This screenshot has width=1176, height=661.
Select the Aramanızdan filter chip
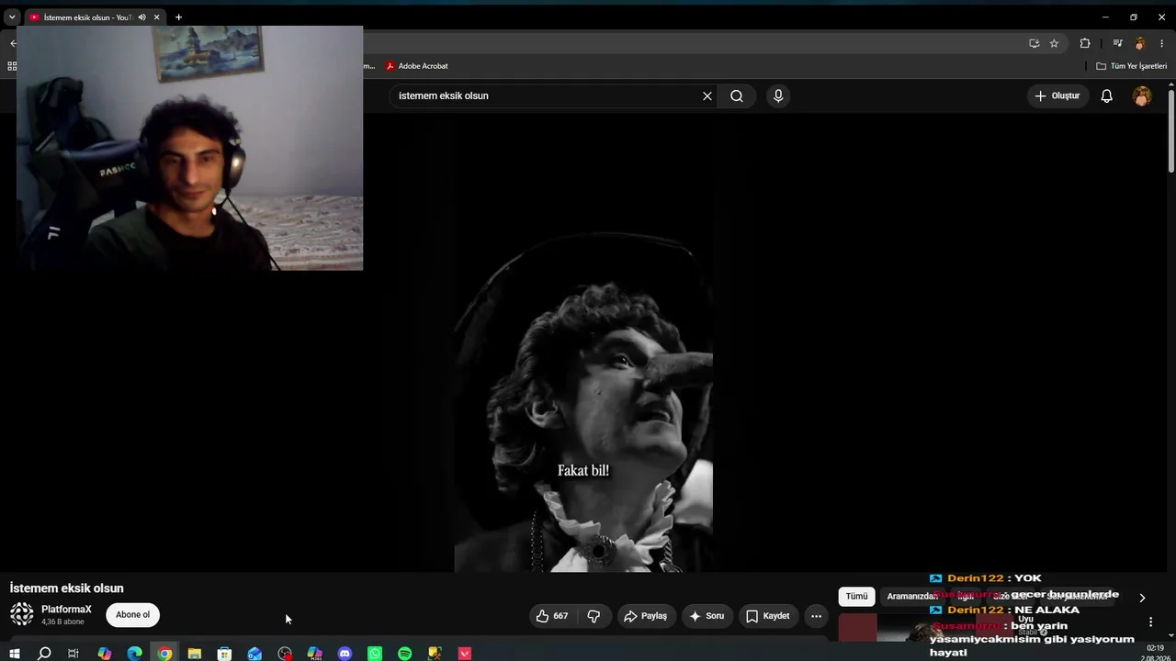912,597
